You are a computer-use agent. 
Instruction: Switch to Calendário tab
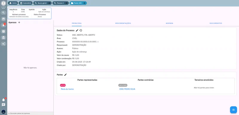click(26, 3)
